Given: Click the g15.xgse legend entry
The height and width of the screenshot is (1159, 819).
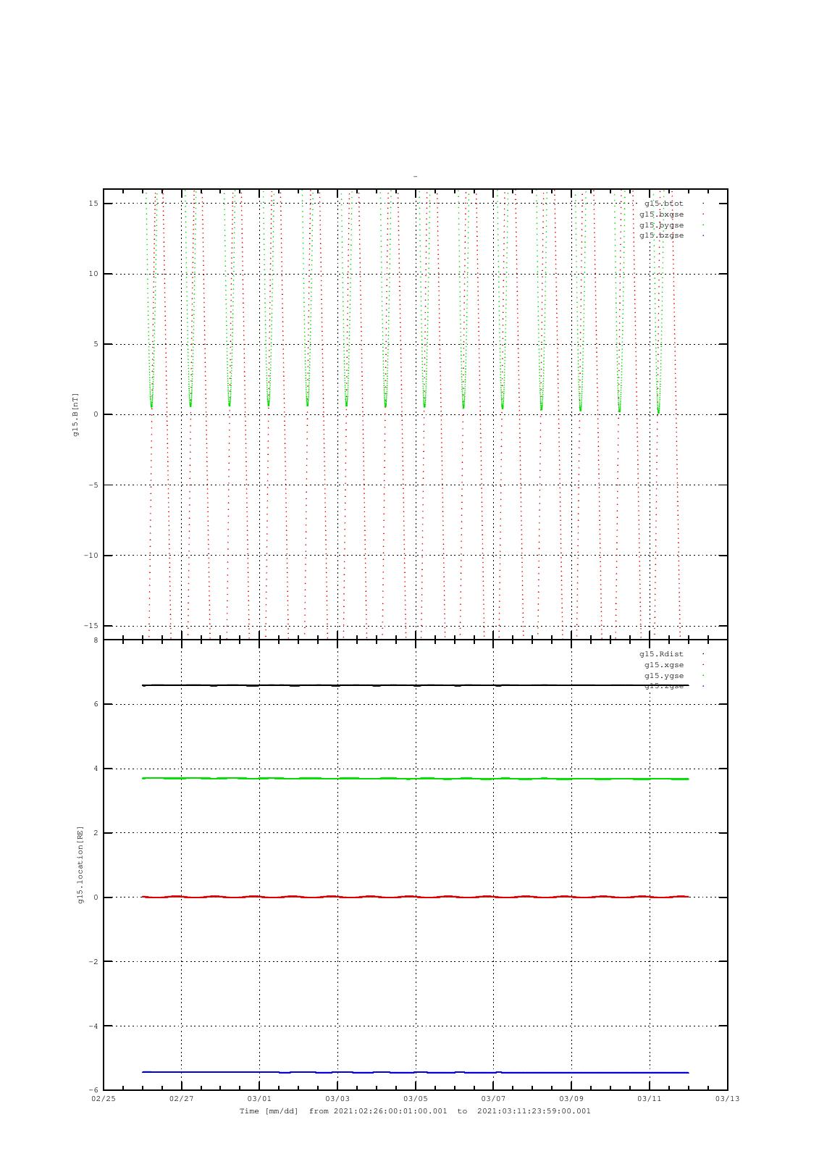Looking at the screenshot, I should click(663, 665).
